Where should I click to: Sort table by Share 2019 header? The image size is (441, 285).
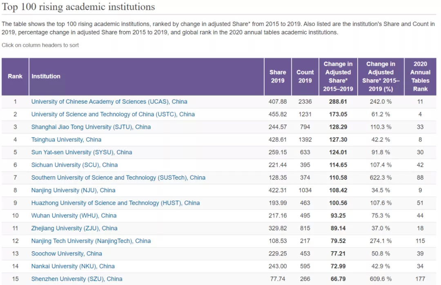278,76
